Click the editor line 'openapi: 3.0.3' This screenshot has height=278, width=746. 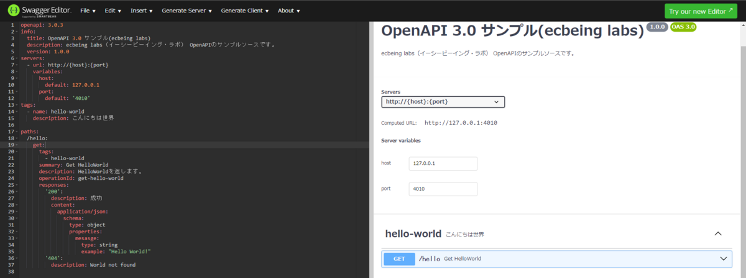click(42, 25)
